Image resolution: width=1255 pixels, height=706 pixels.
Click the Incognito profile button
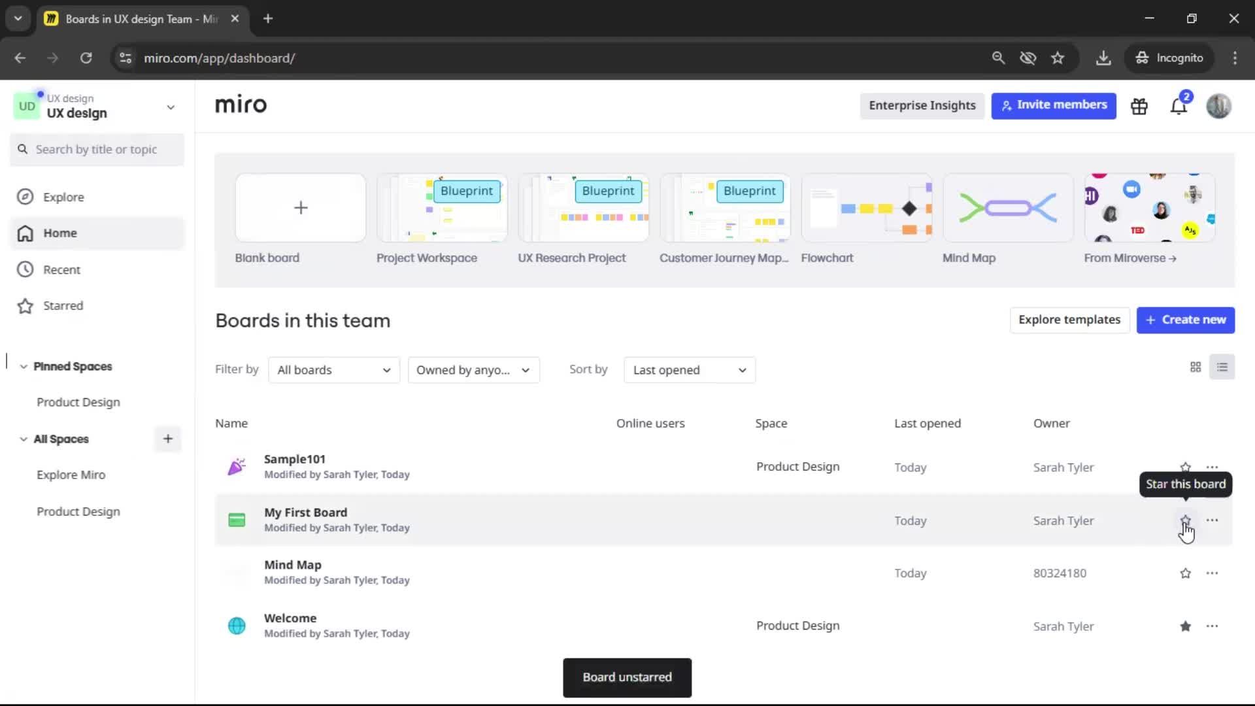(x=1169, y=58)
